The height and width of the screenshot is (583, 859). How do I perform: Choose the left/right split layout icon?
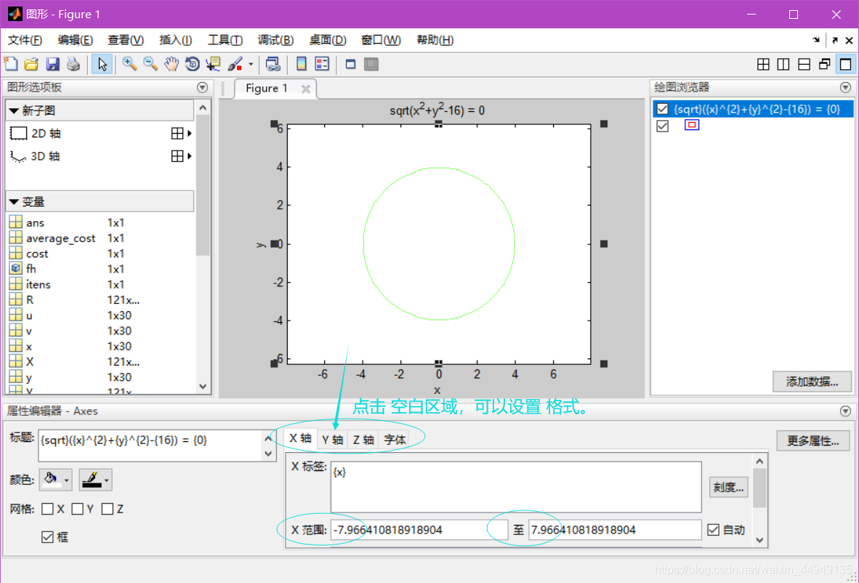pos(783,65)
